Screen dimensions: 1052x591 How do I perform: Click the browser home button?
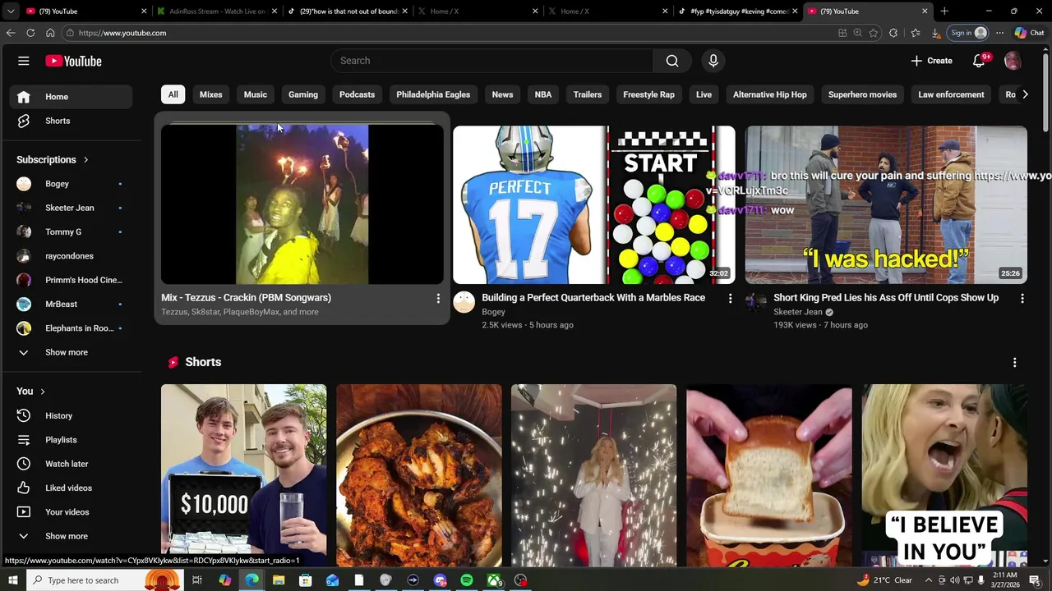click(50, 33)
